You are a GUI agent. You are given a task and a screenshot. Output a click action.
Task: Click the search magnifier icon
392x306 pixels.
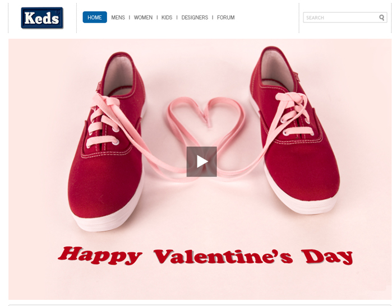[381, 17]
